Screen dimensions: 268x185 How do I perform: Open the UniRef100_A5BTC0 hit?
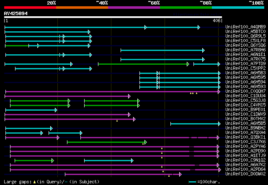click(x=245, y=31)
